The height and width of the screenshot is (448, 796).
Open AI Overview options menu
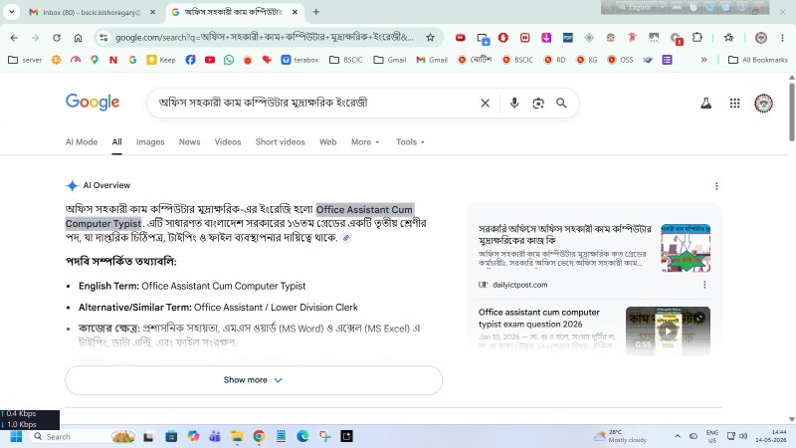[x=716, y=186]
